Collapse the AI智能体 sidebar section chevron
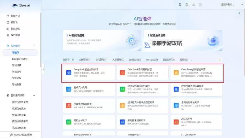Viewport: 245px width, 138px height. 34,46
